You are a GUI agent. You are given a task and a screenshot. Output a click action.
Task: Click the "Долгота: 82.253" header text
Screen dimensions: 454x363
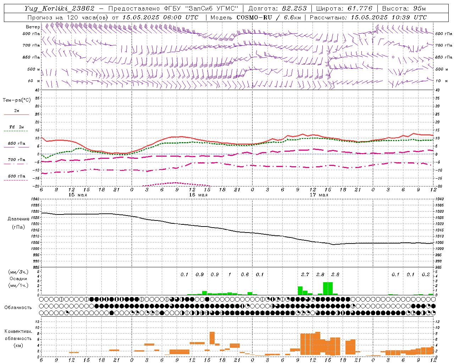coord(278,9)
